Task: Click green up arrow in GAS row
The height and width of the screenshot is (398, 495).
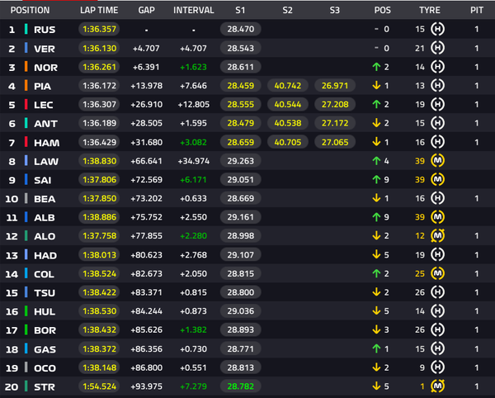Action: pyautogui.click(x=376, y=348)
